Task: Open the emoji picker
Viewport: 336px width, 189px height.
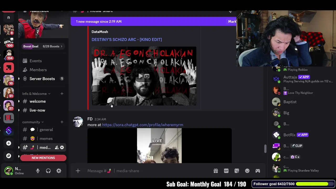Action: (247, 171)
